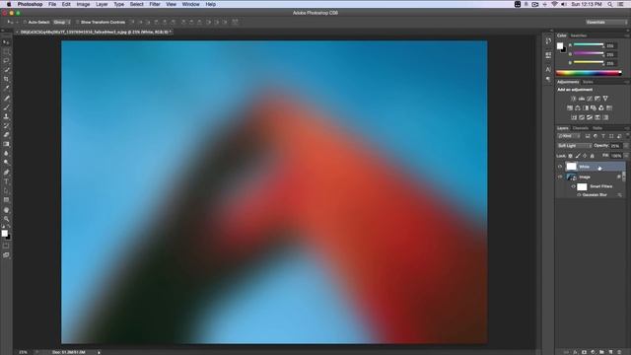
Task: Open Spotlight search in the menu bar
Action: point(610,4)
